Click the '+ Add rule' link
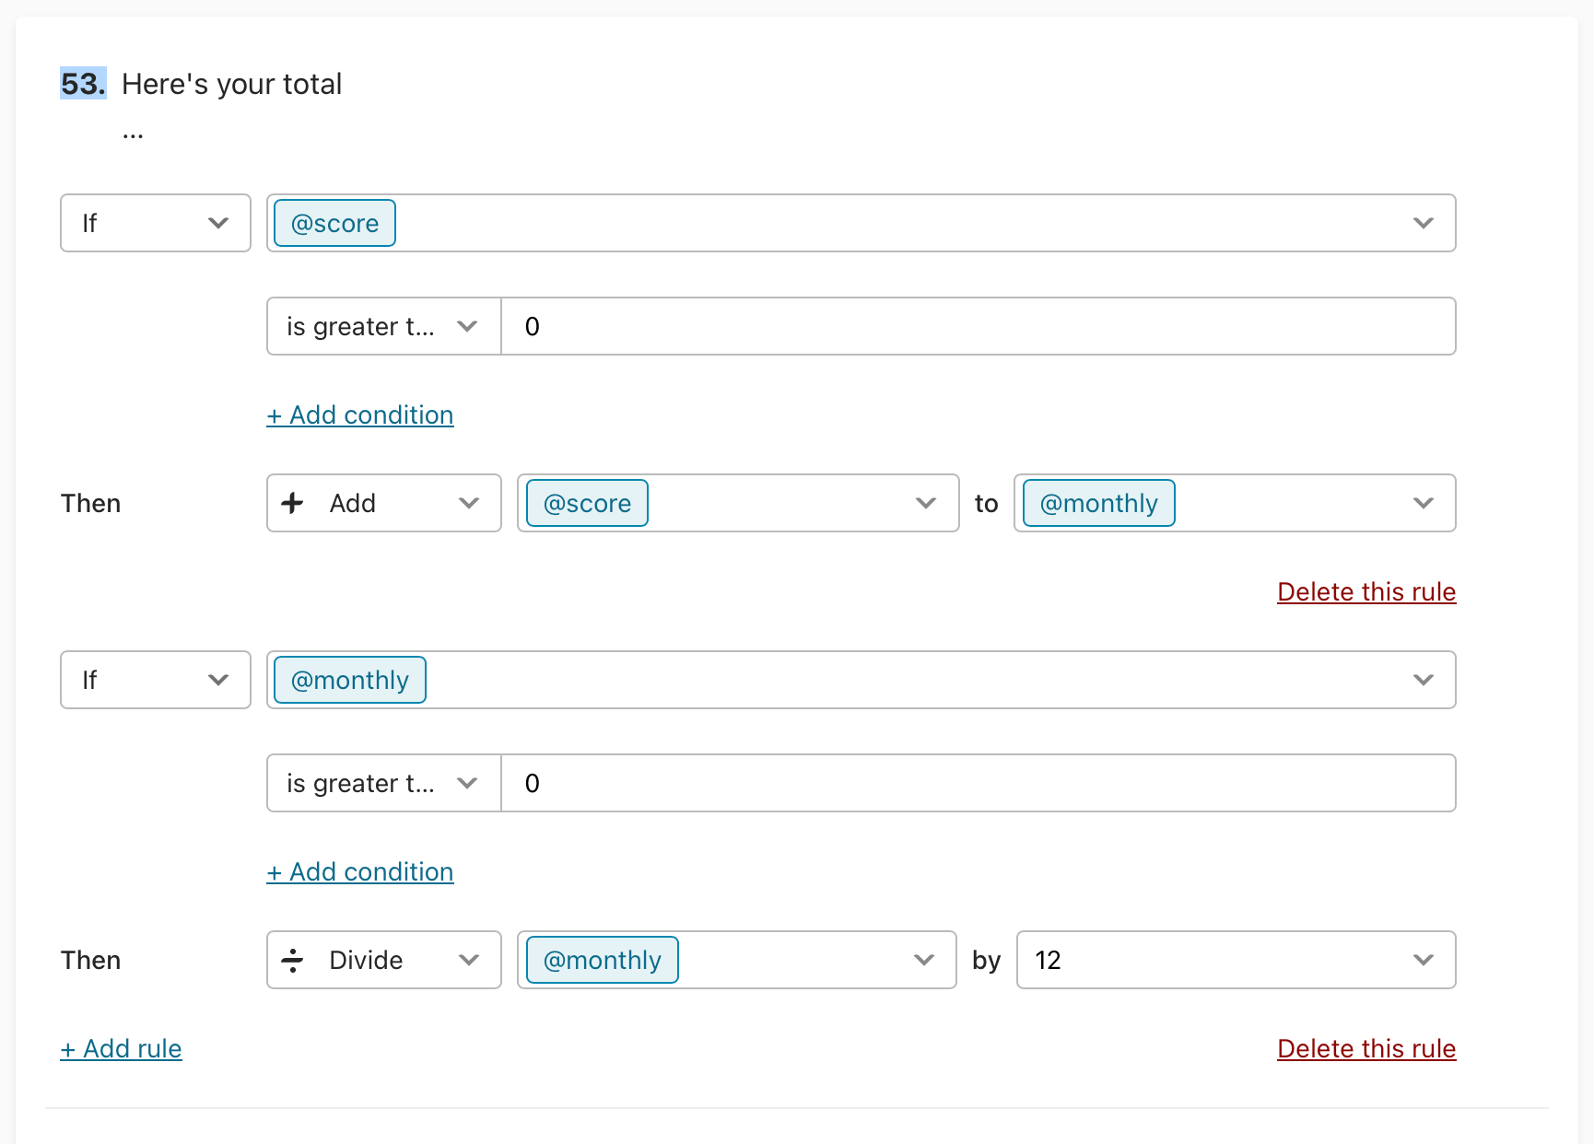This screenshot has width=1594, height=1144. click(121, 1048)
